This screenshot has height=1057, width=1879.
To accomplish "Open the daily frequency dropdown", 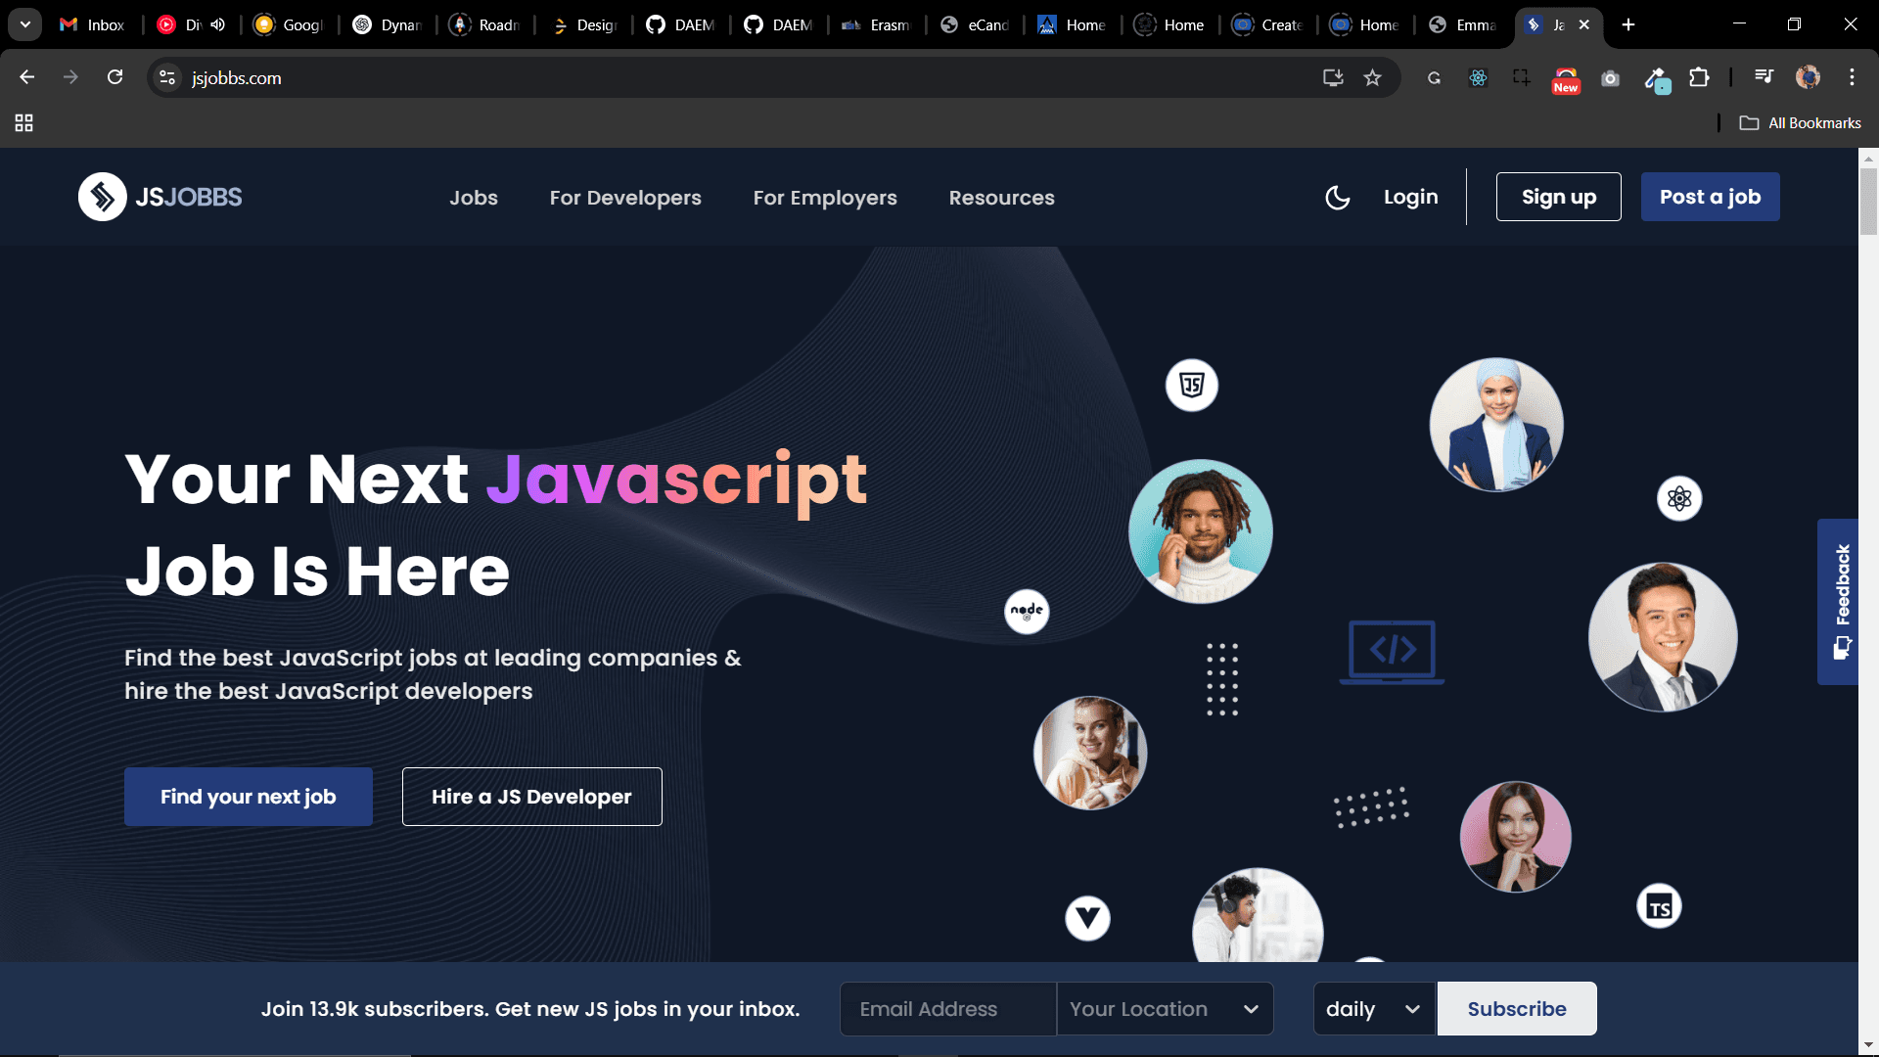I will click(x=1373, y=1009).
